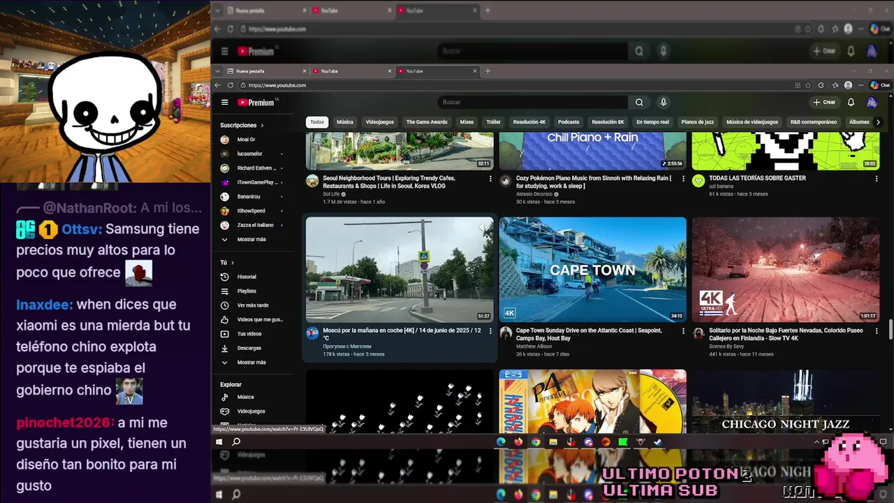Select the Podcasts filter chip

569,122
